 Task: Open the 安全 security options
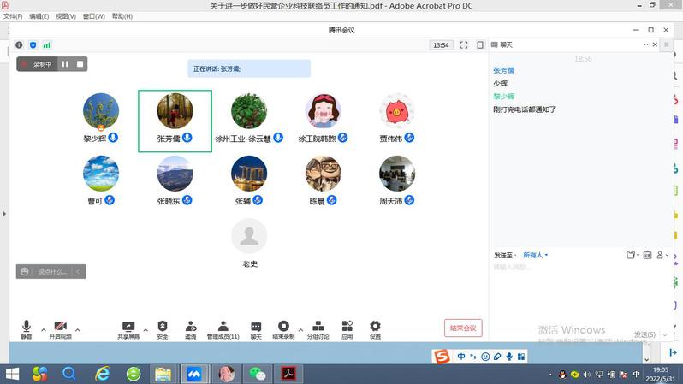[163, 329]
